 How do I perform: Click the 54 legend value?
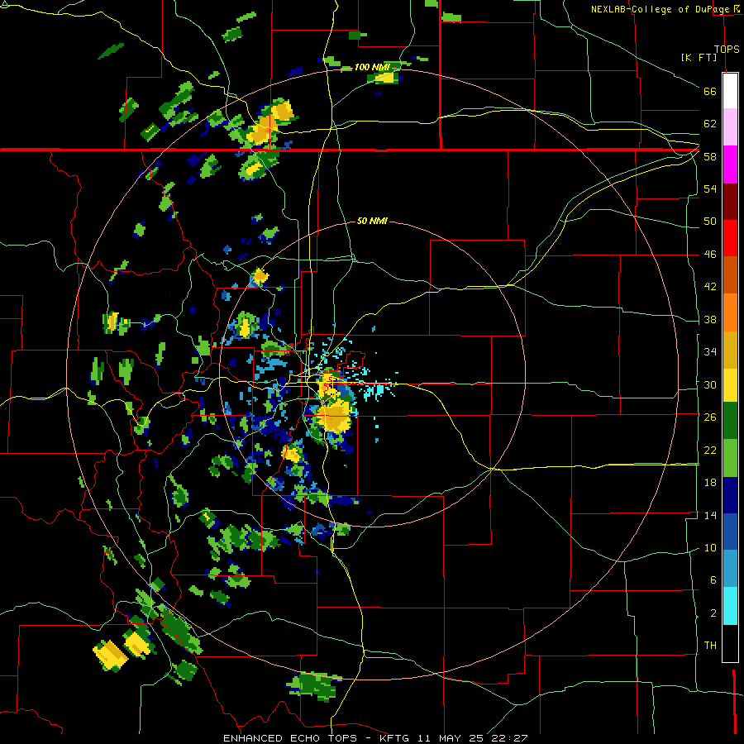[x=710, y=188]
